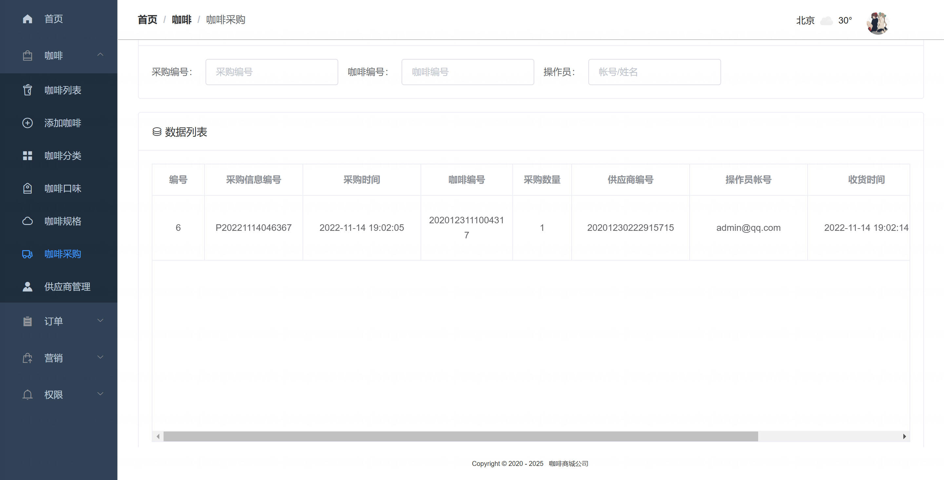Click the plus circle icon beside 添加咖啡
944x480 pixels.
(28, 123)
